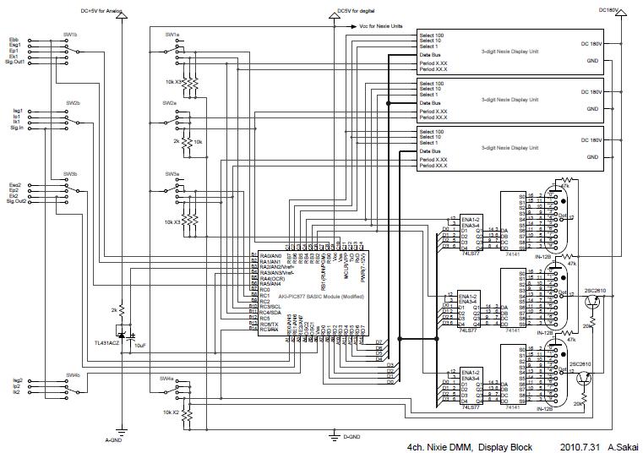Click the lower 2SC2810 transistor symbol

tap(584, 379)
